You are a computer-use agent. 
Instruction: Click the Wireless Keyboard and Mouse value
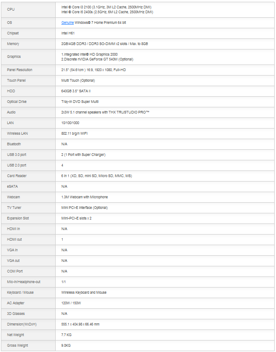[84, 292]
